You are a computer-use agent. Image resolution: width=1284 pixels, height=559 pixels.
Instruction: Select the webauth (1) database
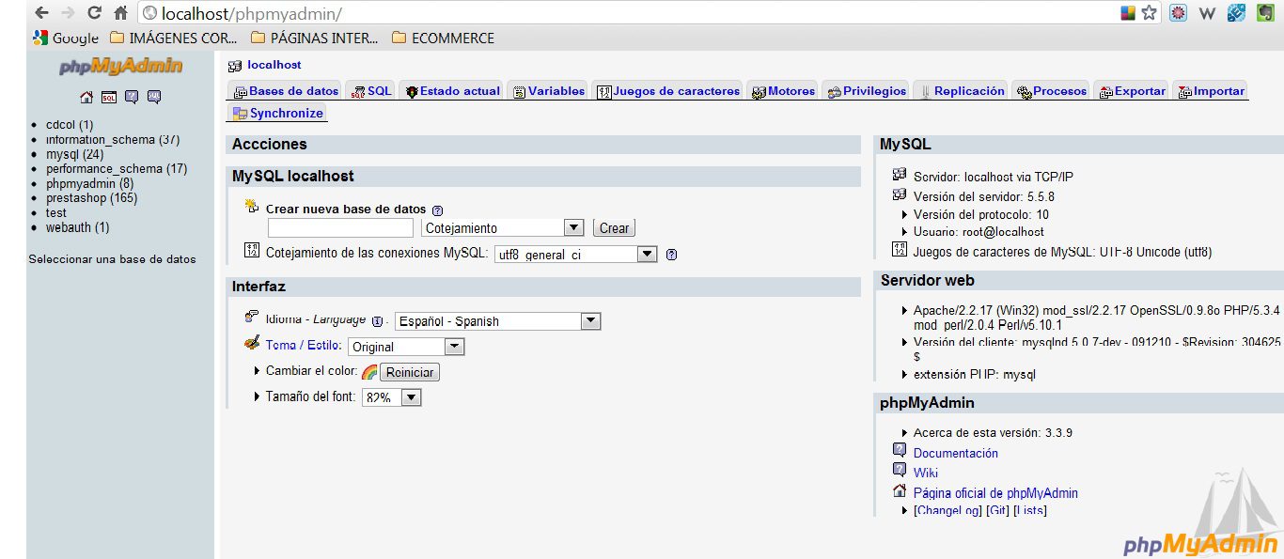pyautogui.click(x=78, y=227)
